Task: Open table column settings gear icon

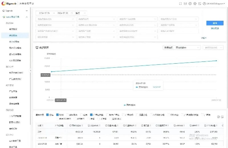Action: pyautogui.click(x=218, y=117)
